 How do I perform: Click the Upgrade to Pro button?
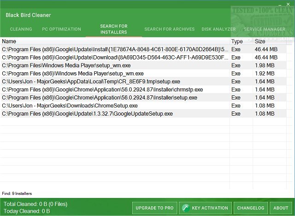155,208
